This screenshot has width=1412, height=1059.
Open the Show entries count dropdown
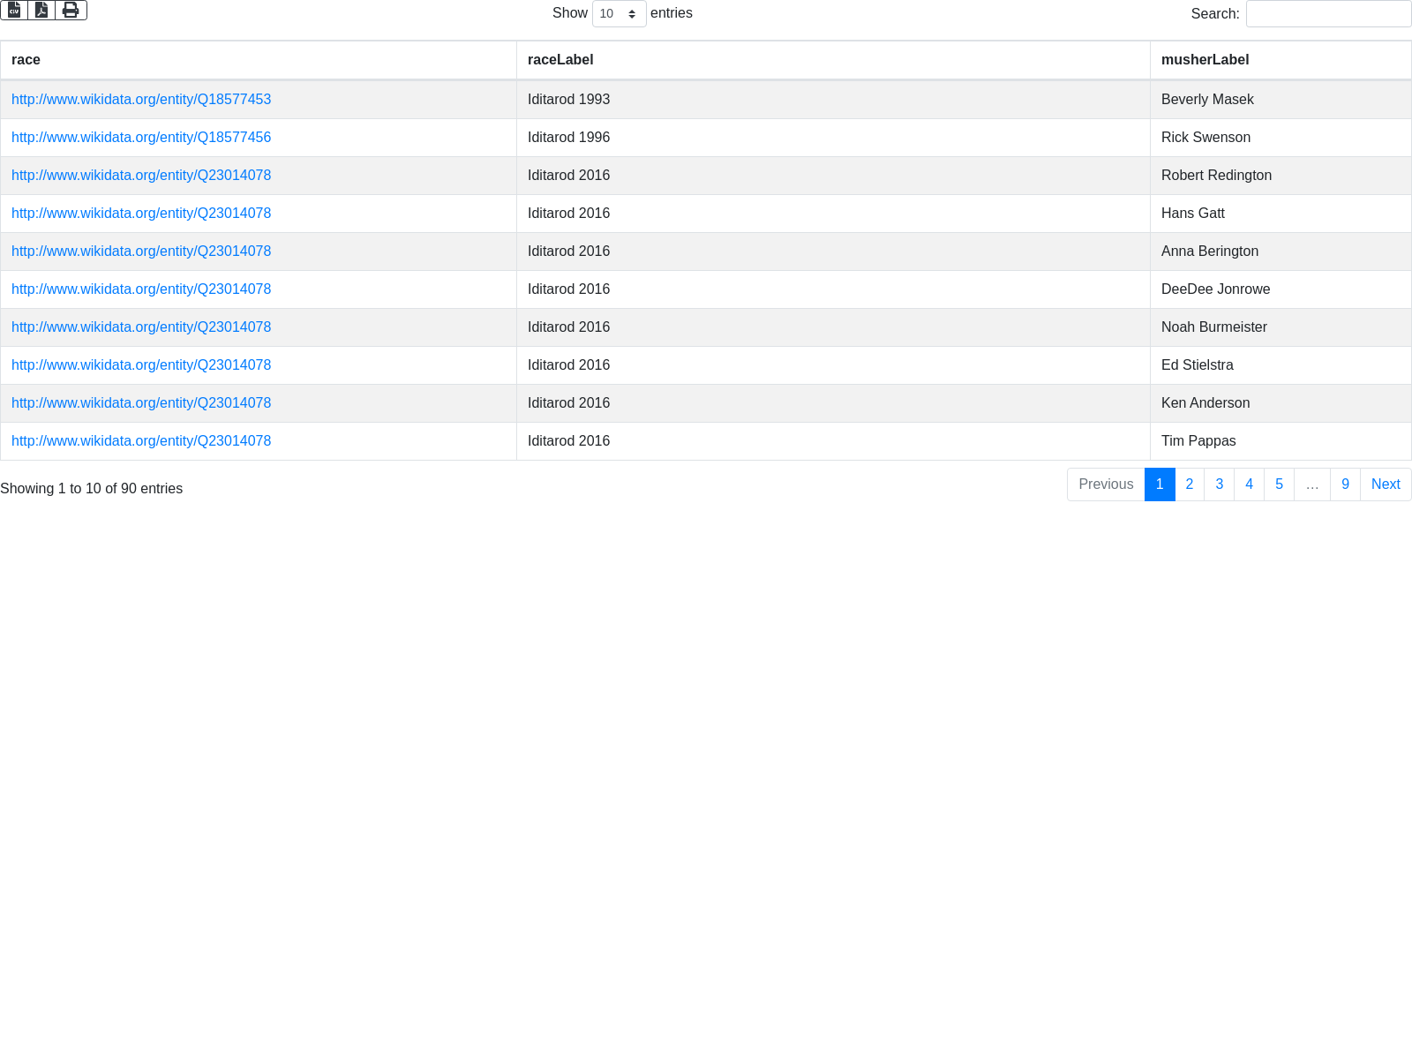coord(619,13)
